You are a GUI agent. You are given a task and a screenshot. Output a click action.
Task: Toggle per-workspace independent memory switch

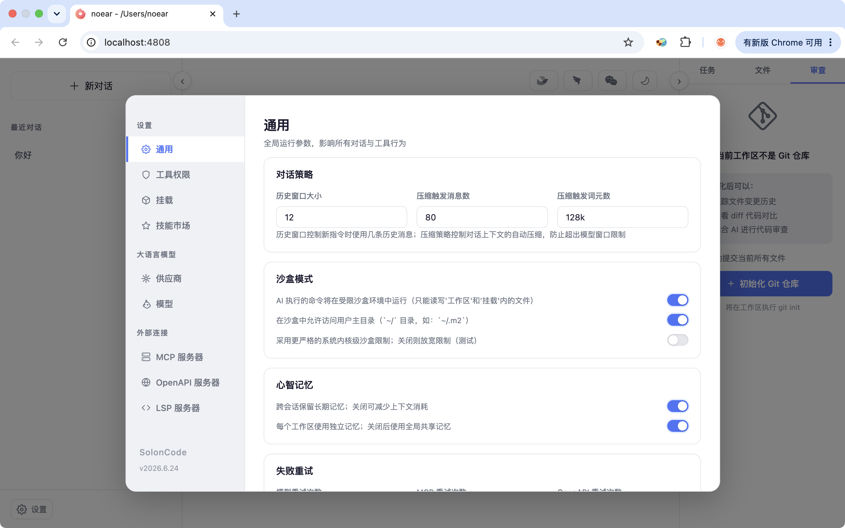pyautogui.click(x=678, y=426)
